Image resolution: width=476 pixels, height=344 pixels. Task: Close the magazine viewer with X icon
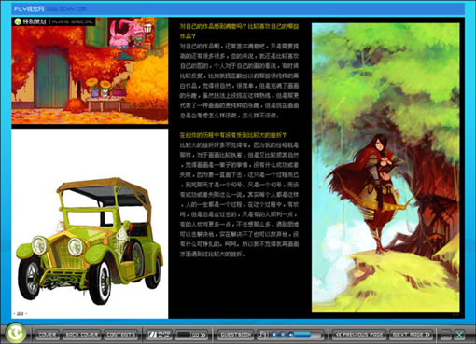coord(459,335)
